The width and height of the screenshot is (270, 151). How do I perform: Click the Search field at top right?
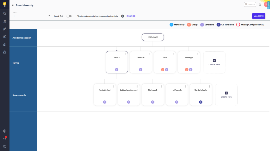pyautogui.click(x=250, y=4)
